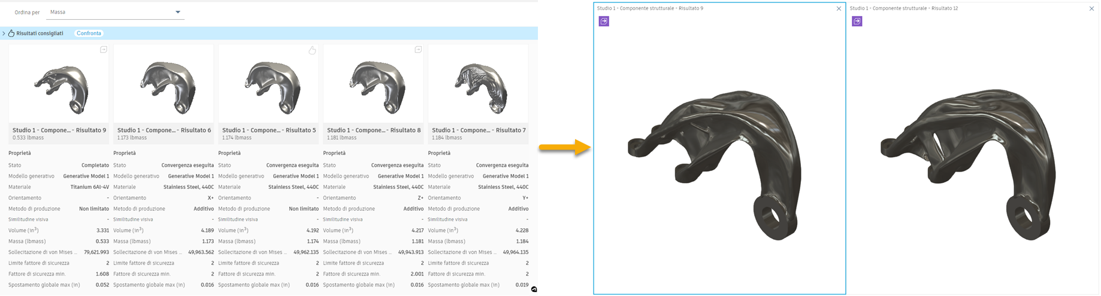Click the purple export icon in Risultato 9 view

click(604, 22)
